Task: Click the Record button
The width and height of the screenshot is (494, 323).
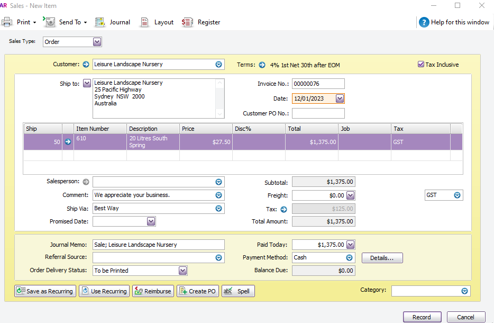Action: point(422,317)
